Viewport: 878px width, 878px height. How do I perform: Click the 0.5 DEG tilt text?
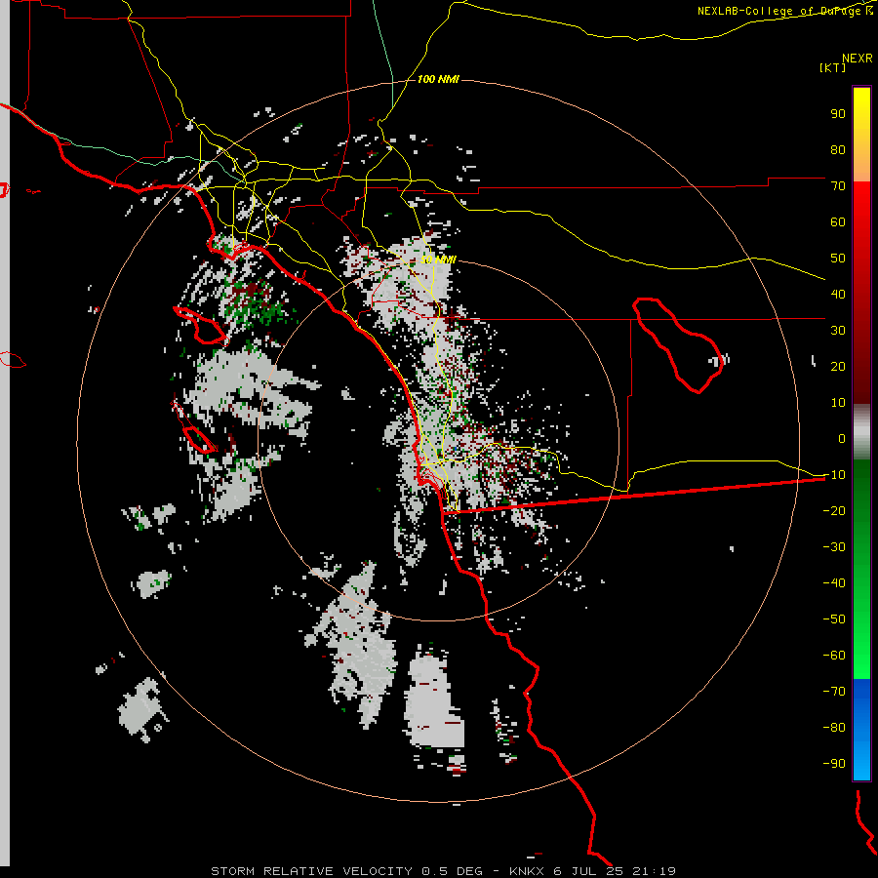452,871
